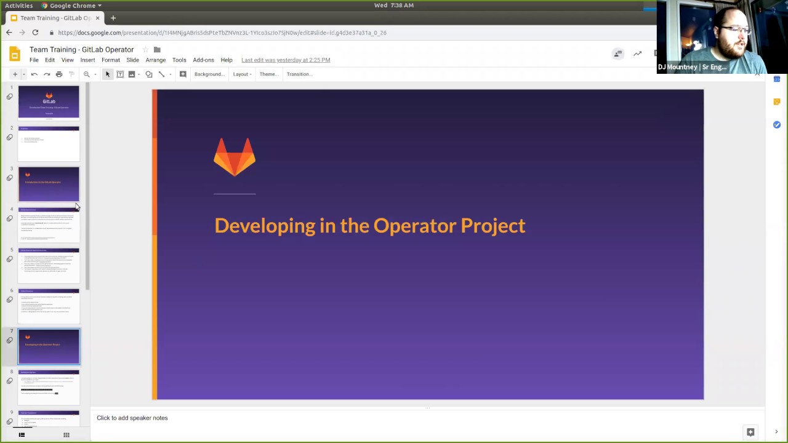The height and width of the screenshot is (443, 788).
Task: Open the Insert menu
Action: pyautogui.click(x=87, y=60)
